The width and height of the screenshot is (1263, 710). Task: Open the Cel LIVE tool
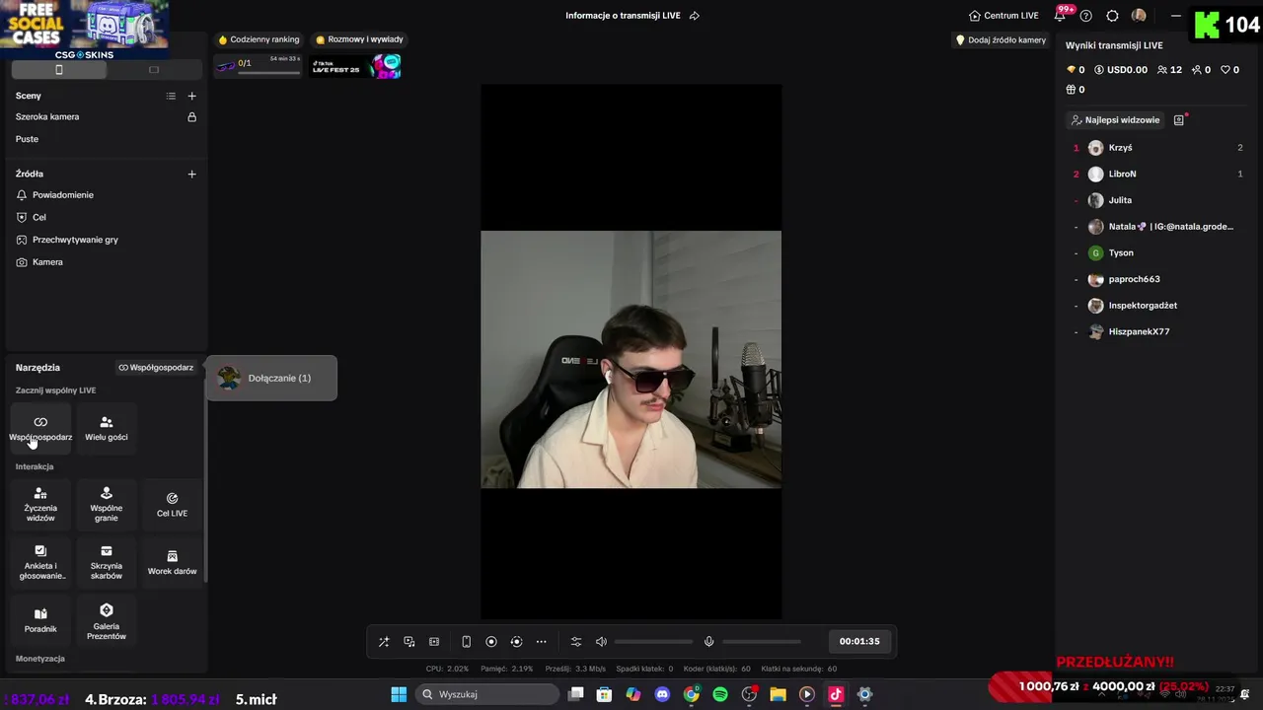click(x=172, y=505)
